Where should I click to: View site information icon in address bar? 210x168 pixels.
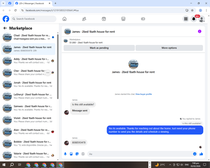22,10
